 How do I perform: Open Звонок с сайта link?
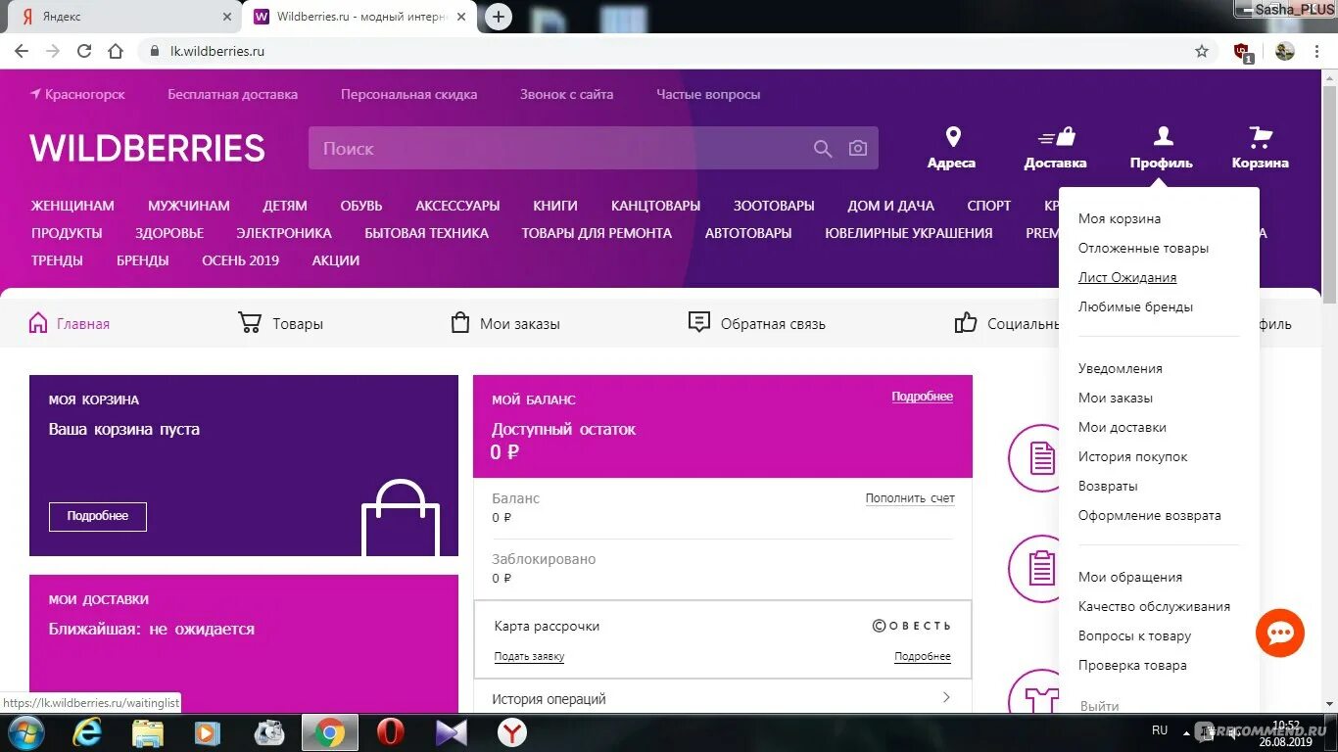point(566,95)
